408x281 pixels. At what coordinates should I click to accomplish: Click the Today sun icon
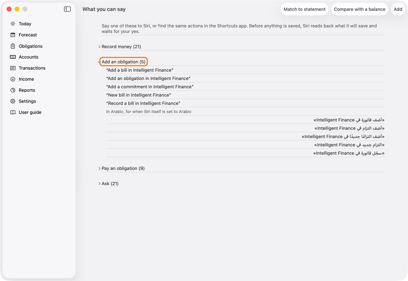[x=13, y=24]
